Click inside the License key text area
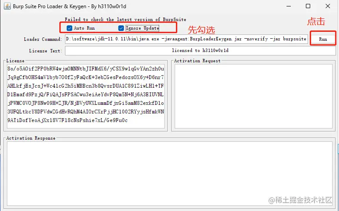This screenshot has height=211, width=339. click(86, 96)
